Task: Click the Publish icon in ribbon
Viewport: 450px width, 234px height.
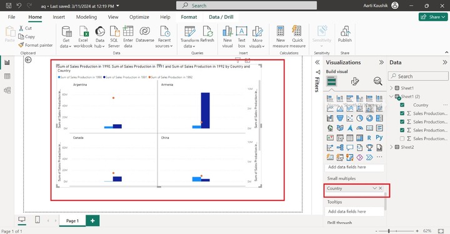Action: 344,34
